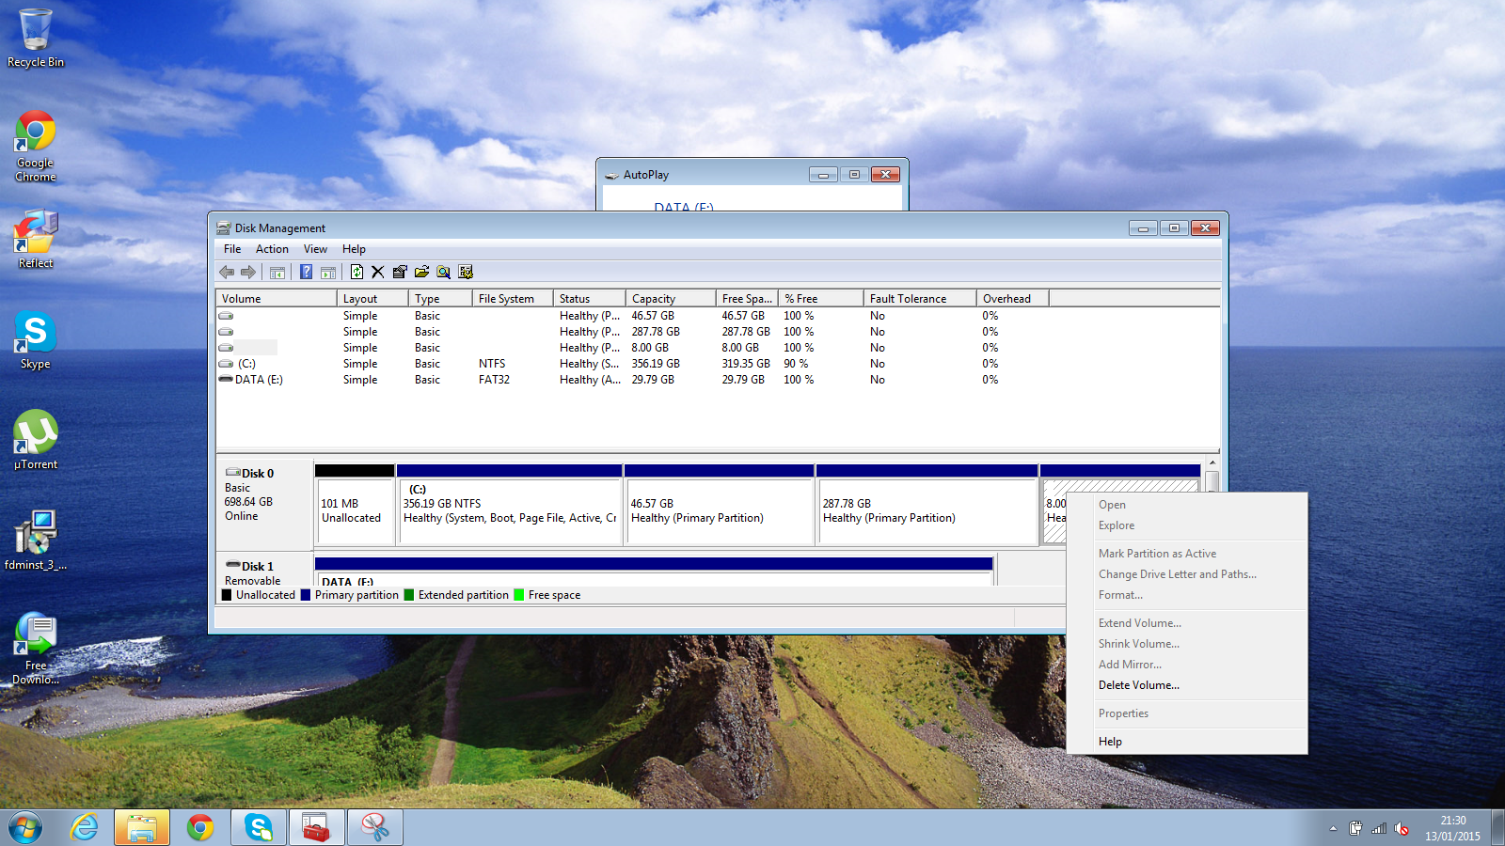Click the scroll-up arrow in the disk pane
1505x846 pixels.
point(1212,462)
